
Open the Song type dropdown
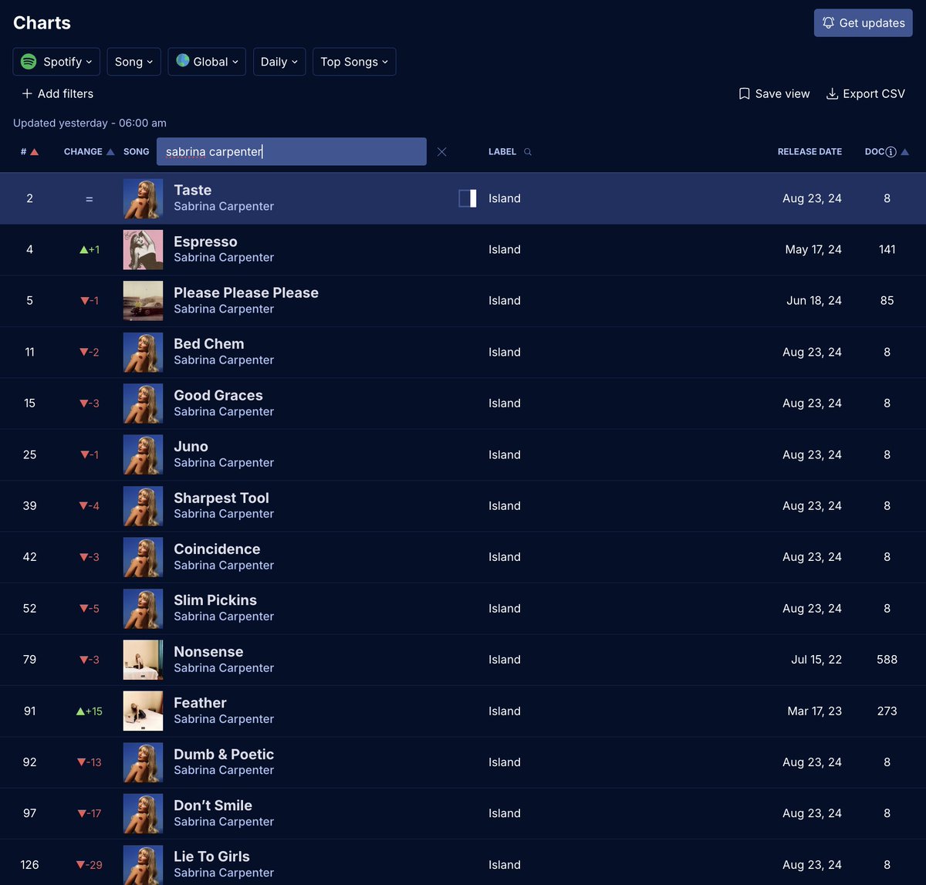click(134, 62)
